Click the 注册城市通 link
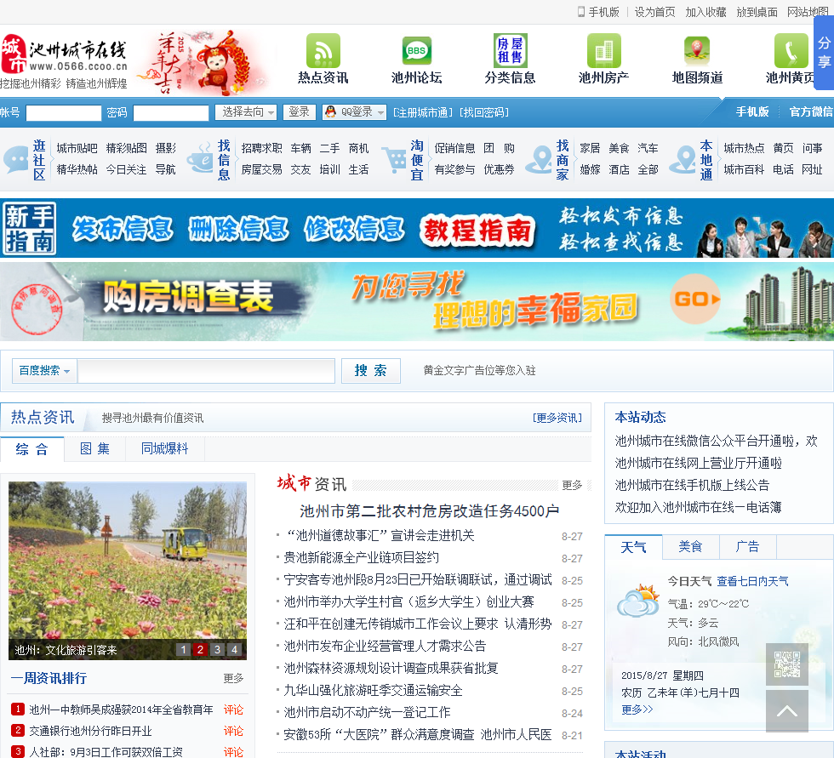The width and height of the screenshot is (834, 758). 423,112
